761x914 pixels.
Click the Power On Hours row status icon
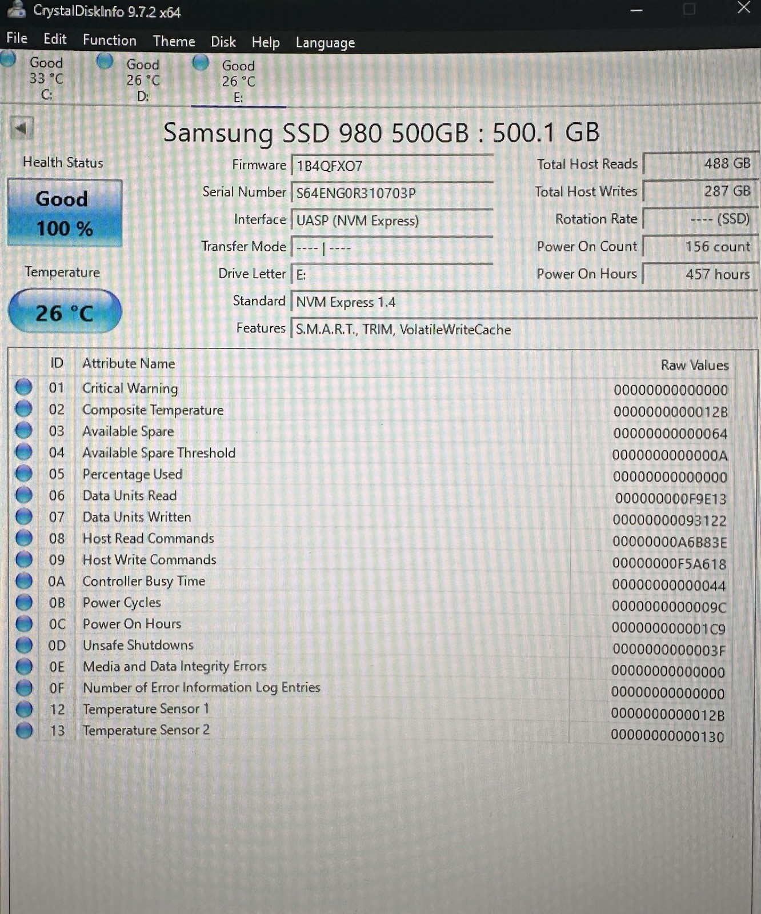(23, 623)
